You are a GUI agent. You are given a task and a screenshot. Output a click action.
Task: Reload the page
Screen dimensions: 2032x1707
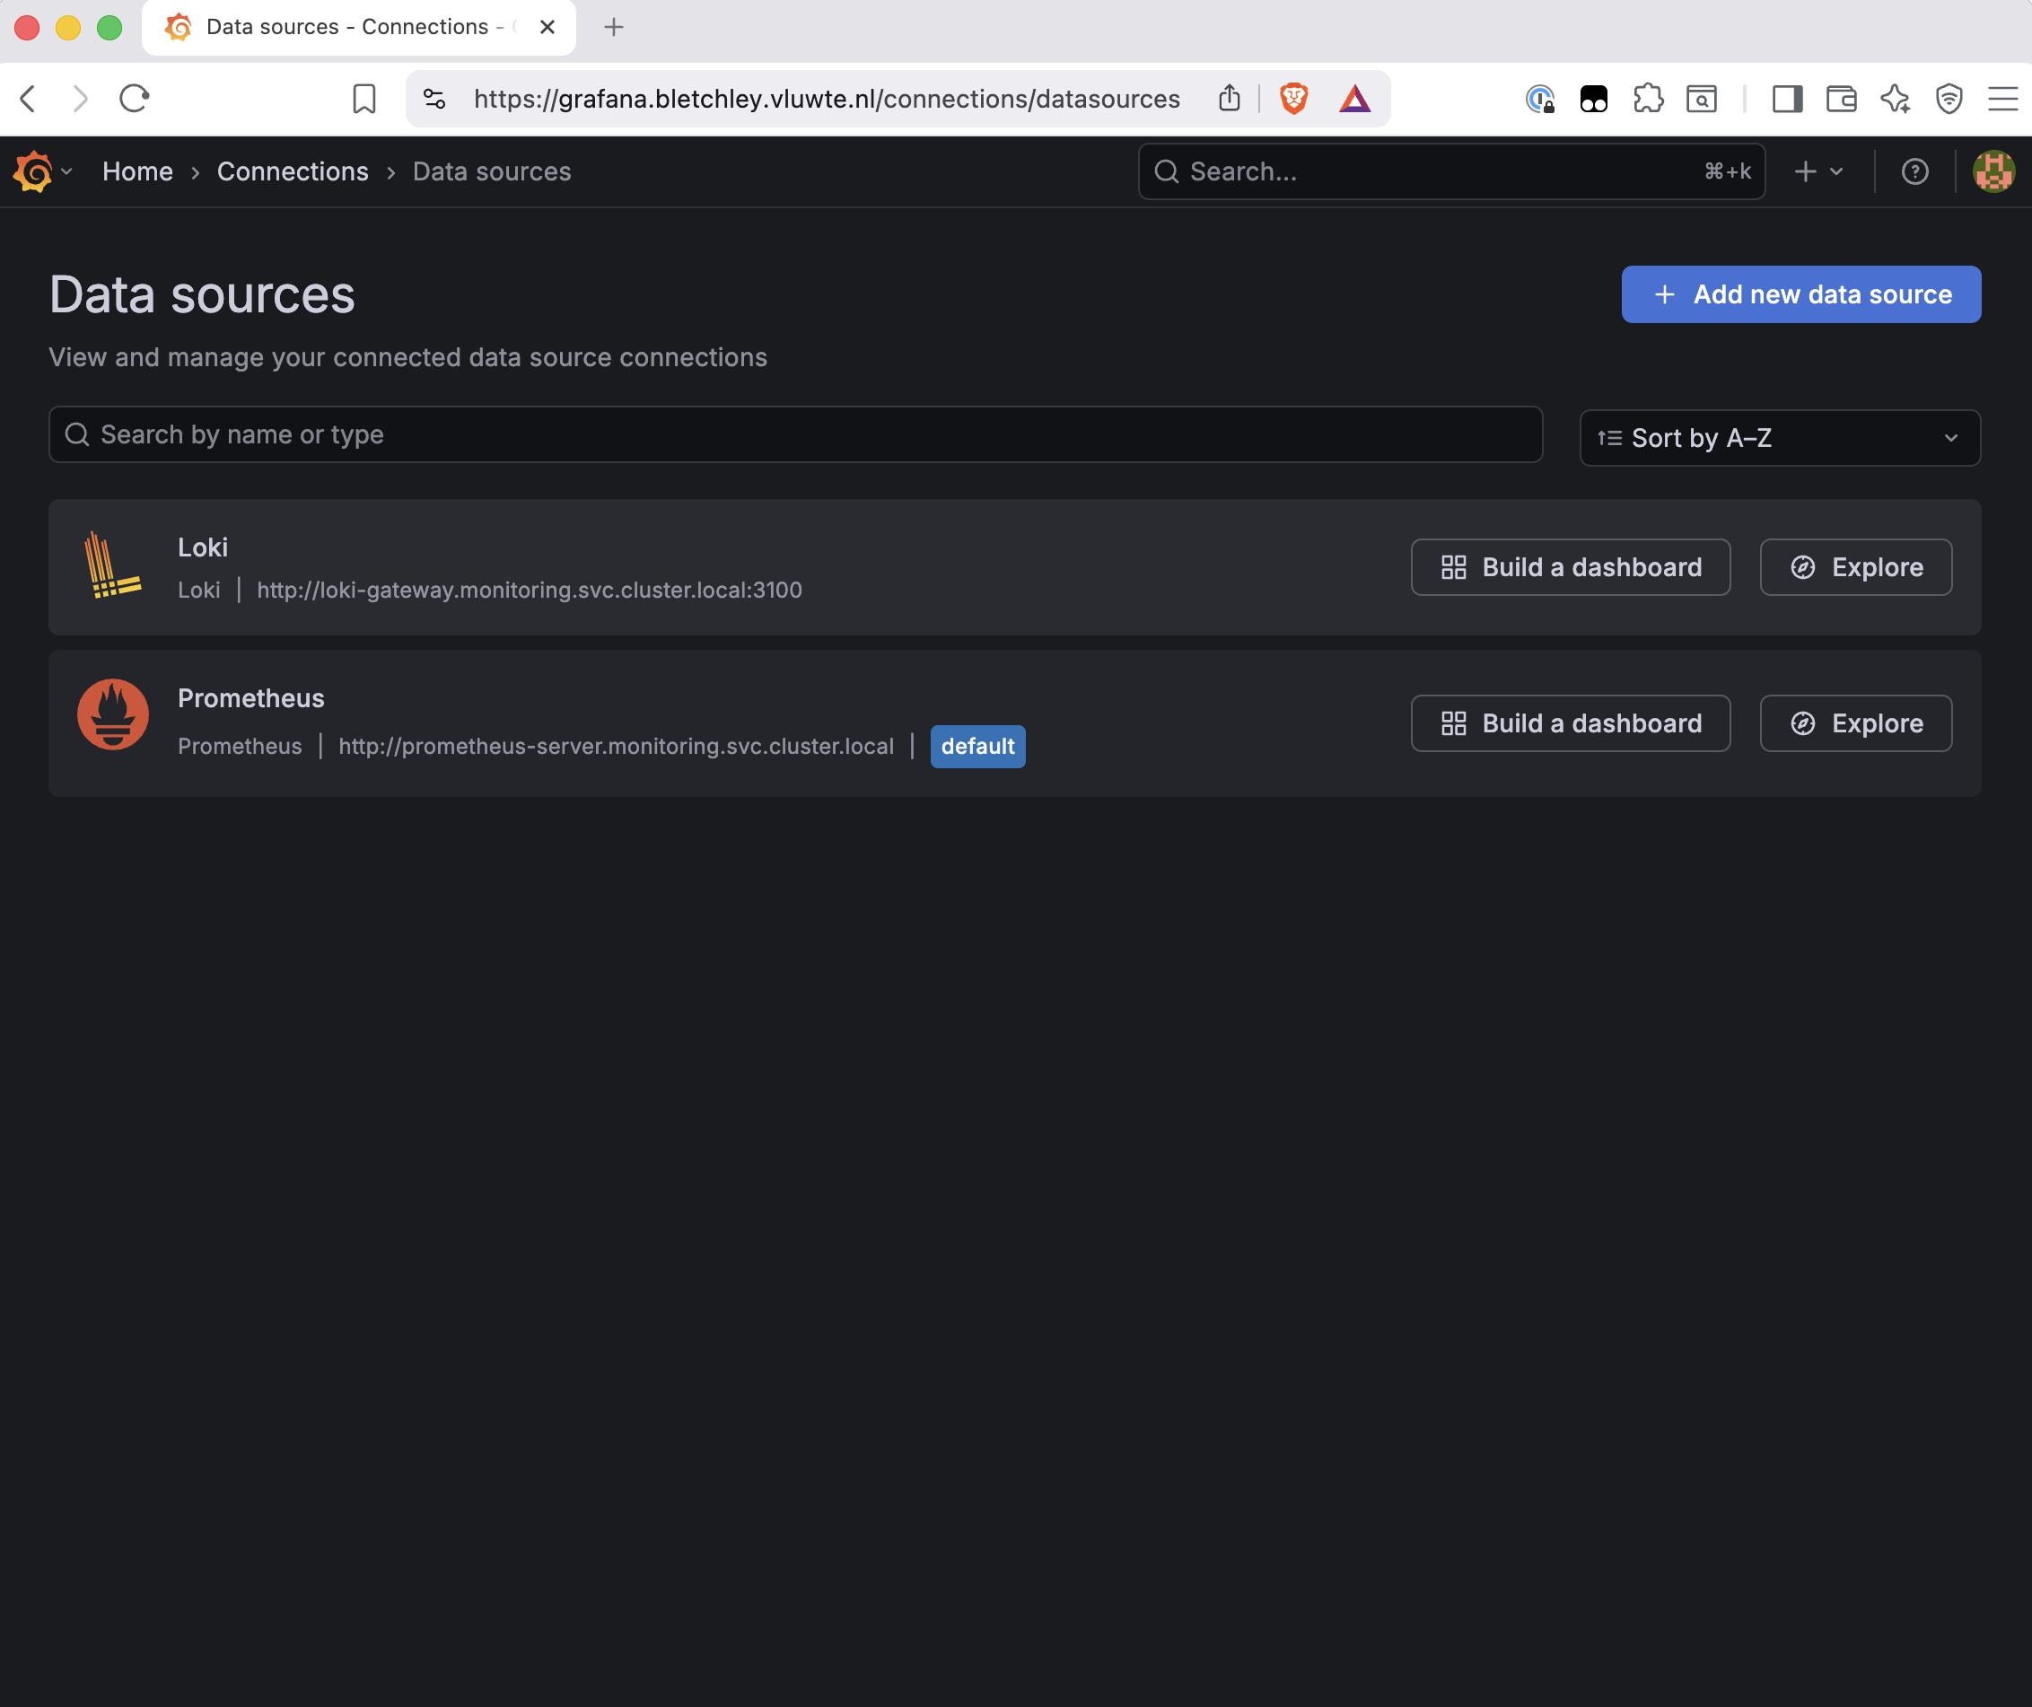tap(135, 99)
